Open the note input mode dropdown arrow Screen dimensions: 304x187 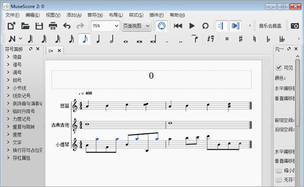coord(20,39)
